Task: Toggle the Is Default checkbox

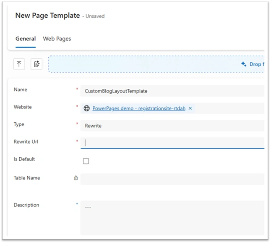Action: [x=86, y=161]
